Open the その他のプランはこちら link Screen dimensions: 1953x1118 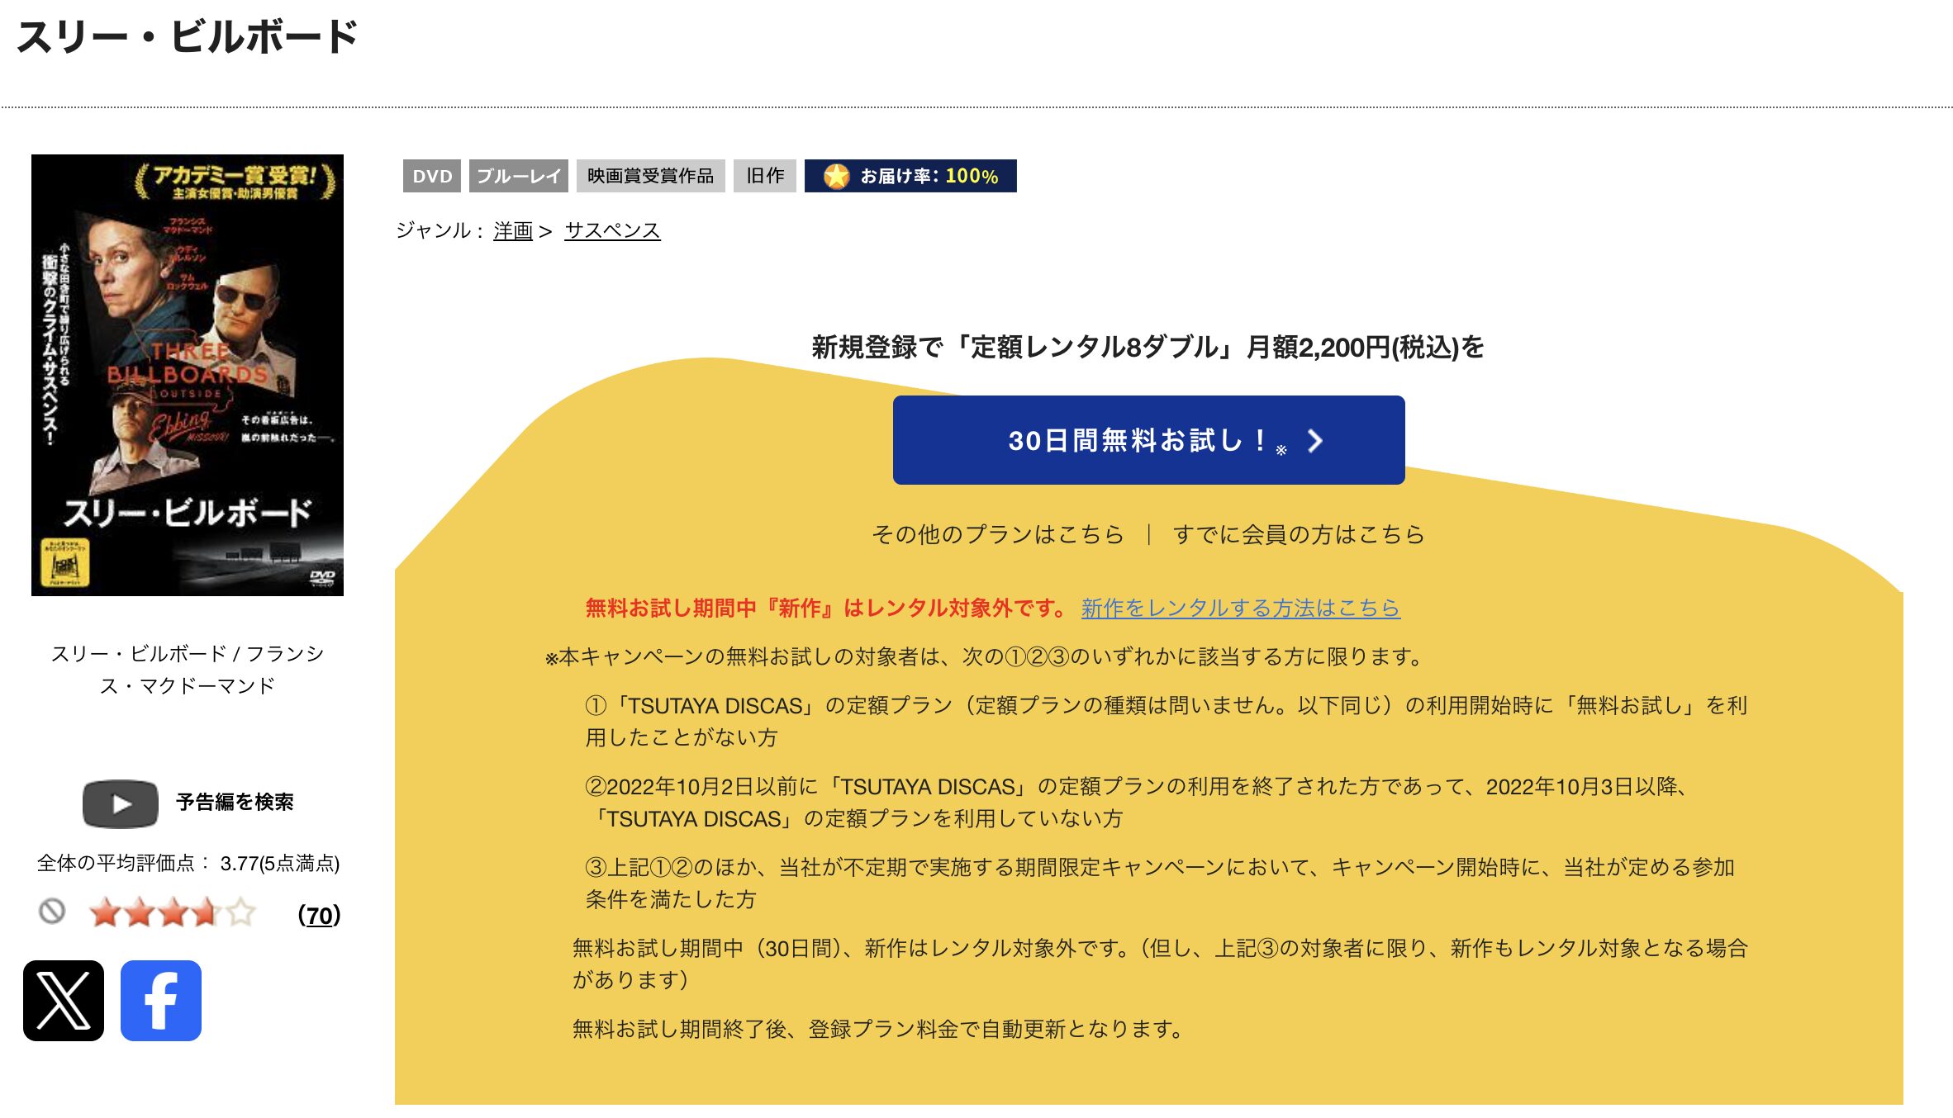point(998,535)
